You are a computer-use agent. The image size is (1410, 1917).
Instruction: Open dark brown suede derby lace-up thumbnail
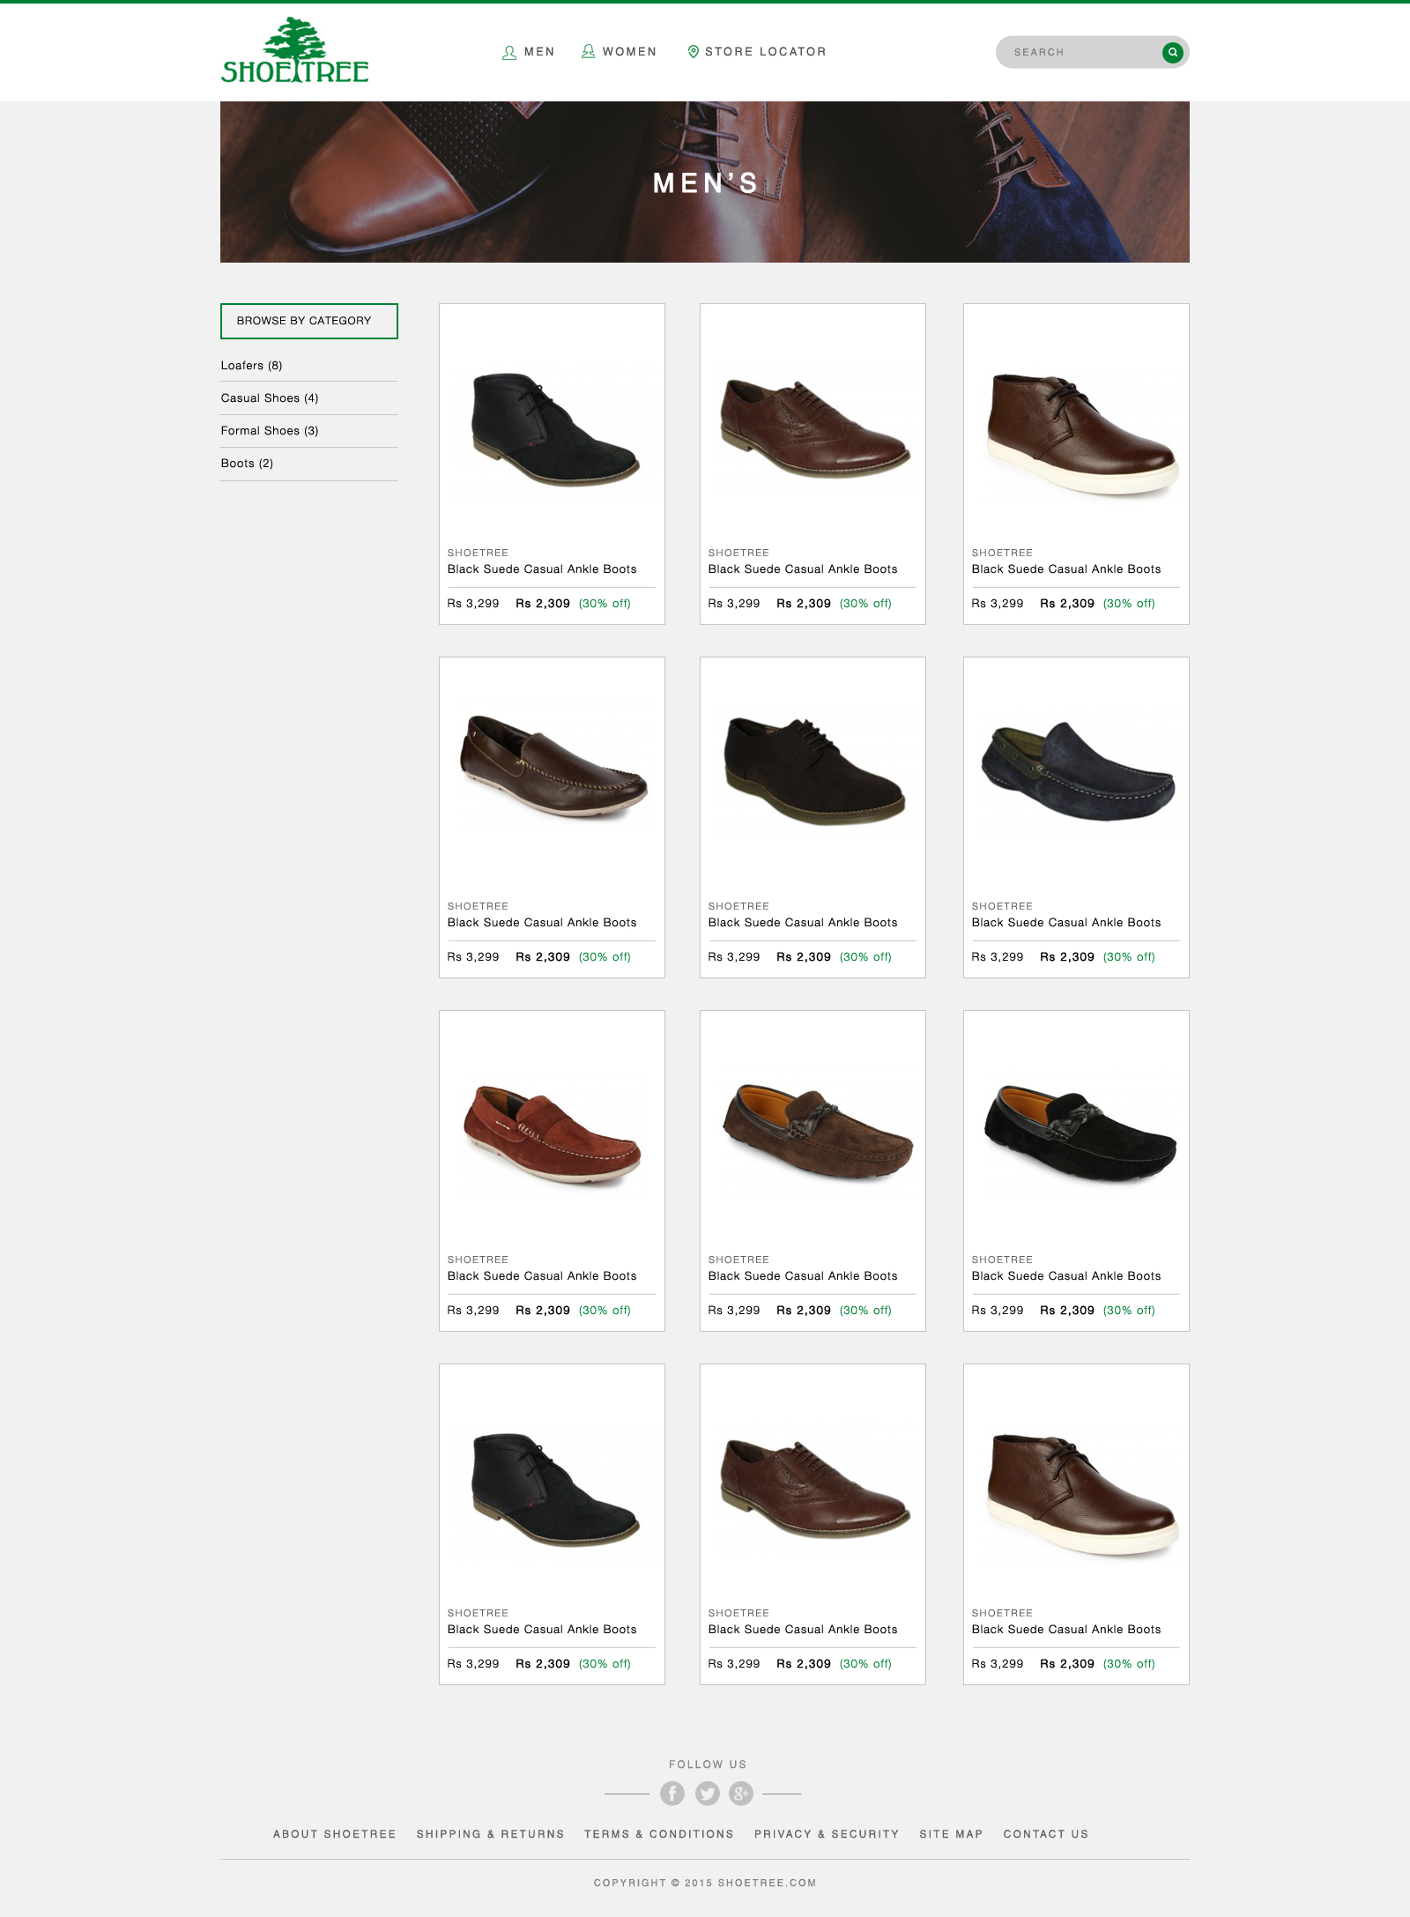(813, 771)
